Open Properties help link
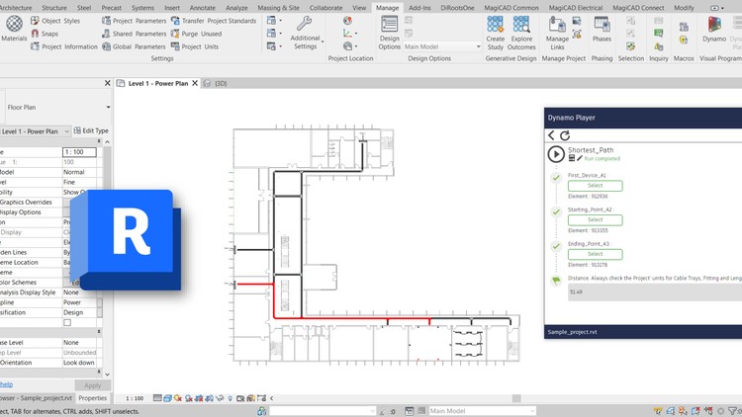742x417 pixels. [6, 384]
